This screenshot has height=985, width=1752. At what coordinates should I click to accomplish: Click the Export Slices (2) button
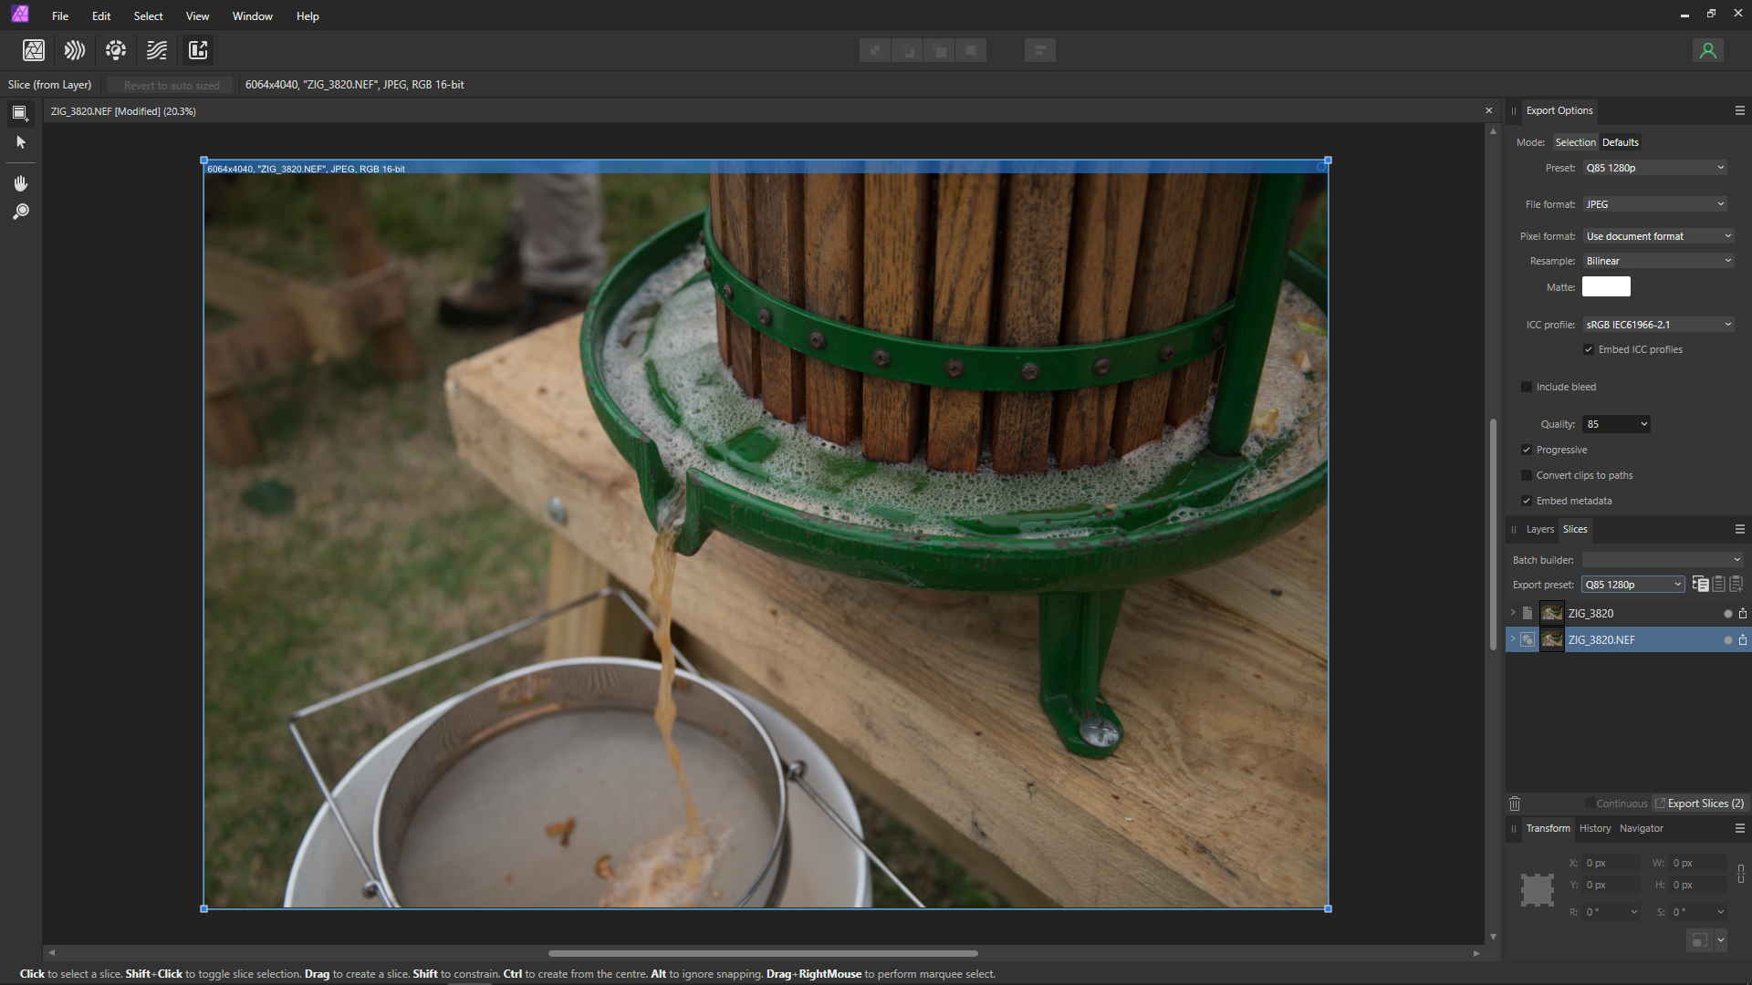pos(1699,804)
